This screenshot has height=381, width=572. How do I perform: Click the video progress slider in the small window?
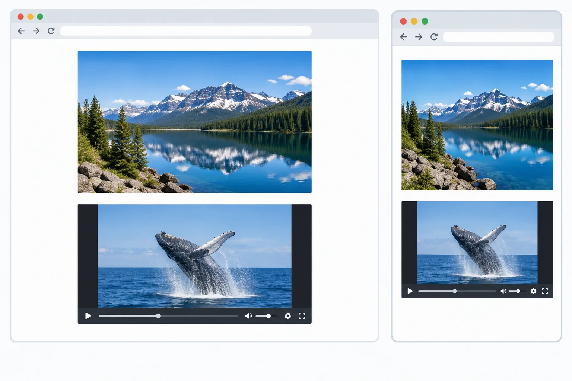click(457, 291)
